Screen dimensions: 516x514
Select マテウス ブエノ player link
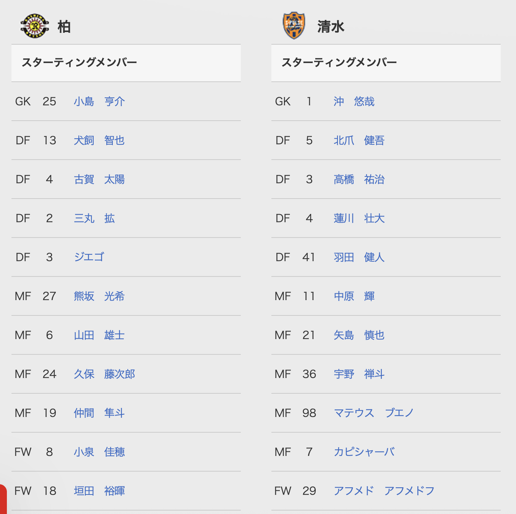[x=374, y=413]
